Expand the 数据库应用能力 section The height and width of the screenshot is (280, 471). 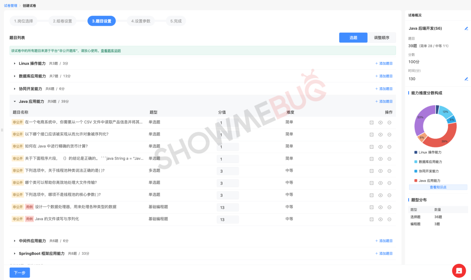tap(14, 76)
